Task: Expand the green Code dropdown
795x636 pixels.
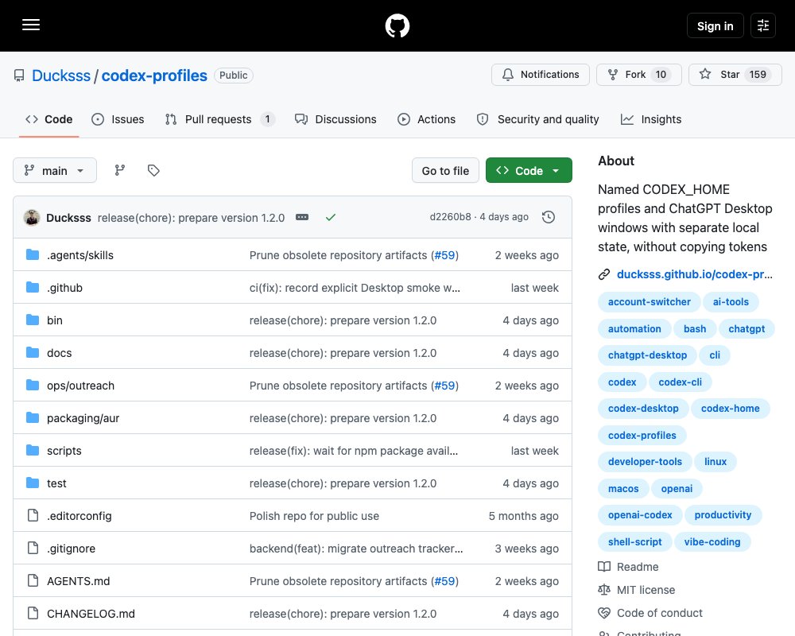Action: click(529, 170)
